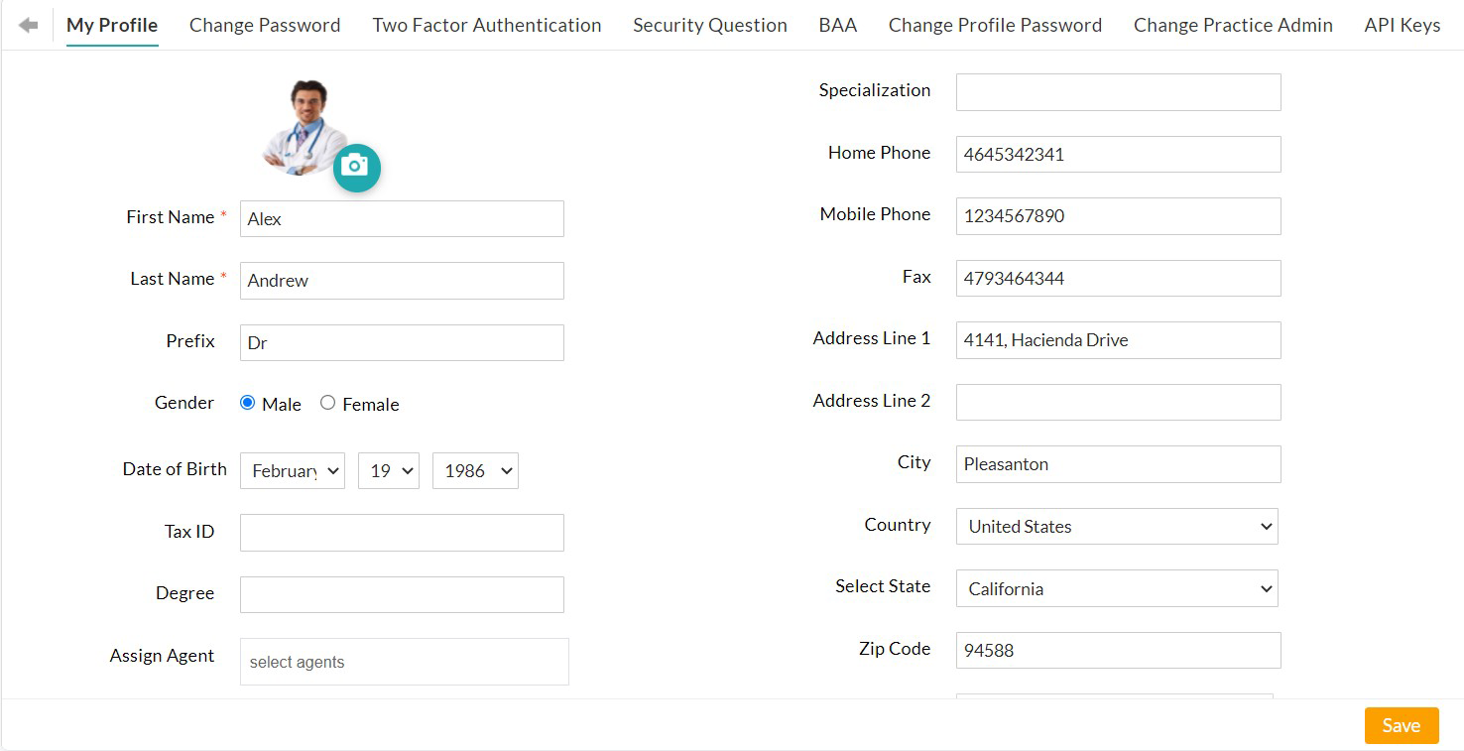Open the API Keys tab
1464x751 pixels.
[1402, 25]
